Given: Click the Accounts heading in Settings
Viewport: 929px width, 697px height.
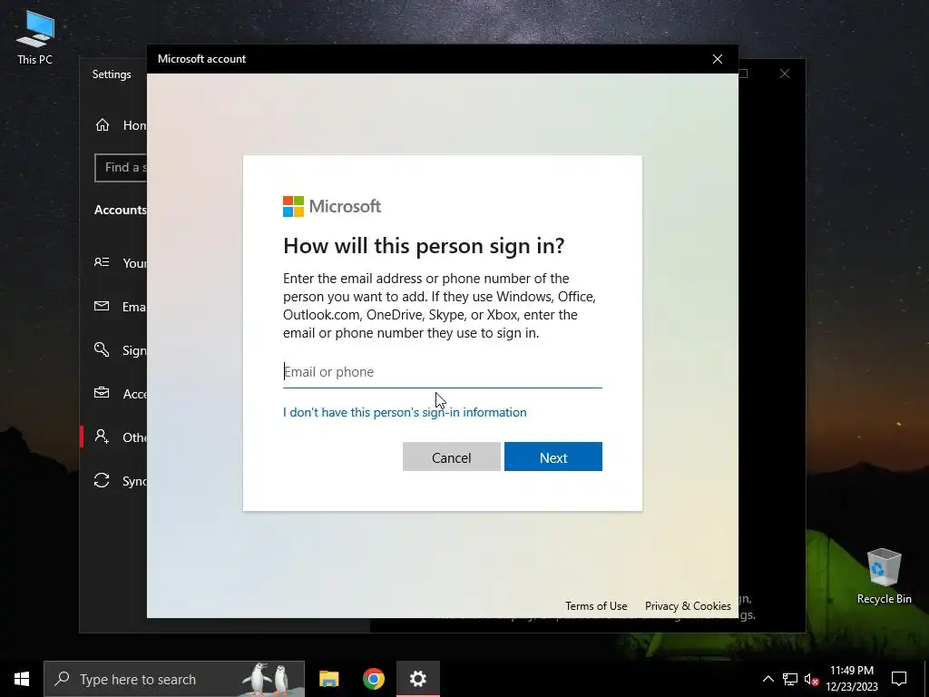Looking at the screenshot, I should (x=121, y=210).
